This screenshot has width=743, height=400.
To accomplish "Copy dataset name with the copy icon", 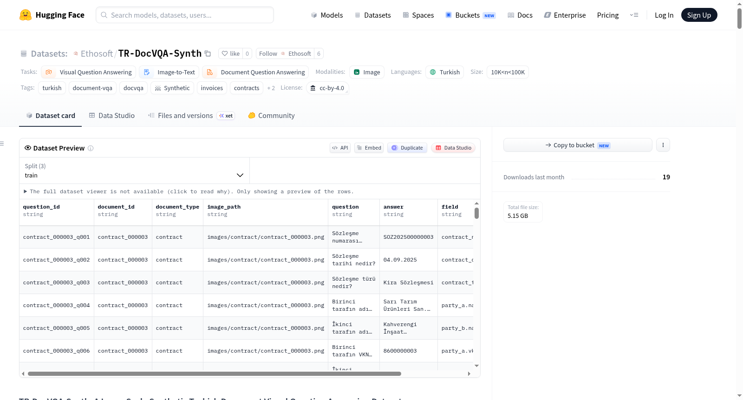I will pyautogui.click(x=208, y=53).
